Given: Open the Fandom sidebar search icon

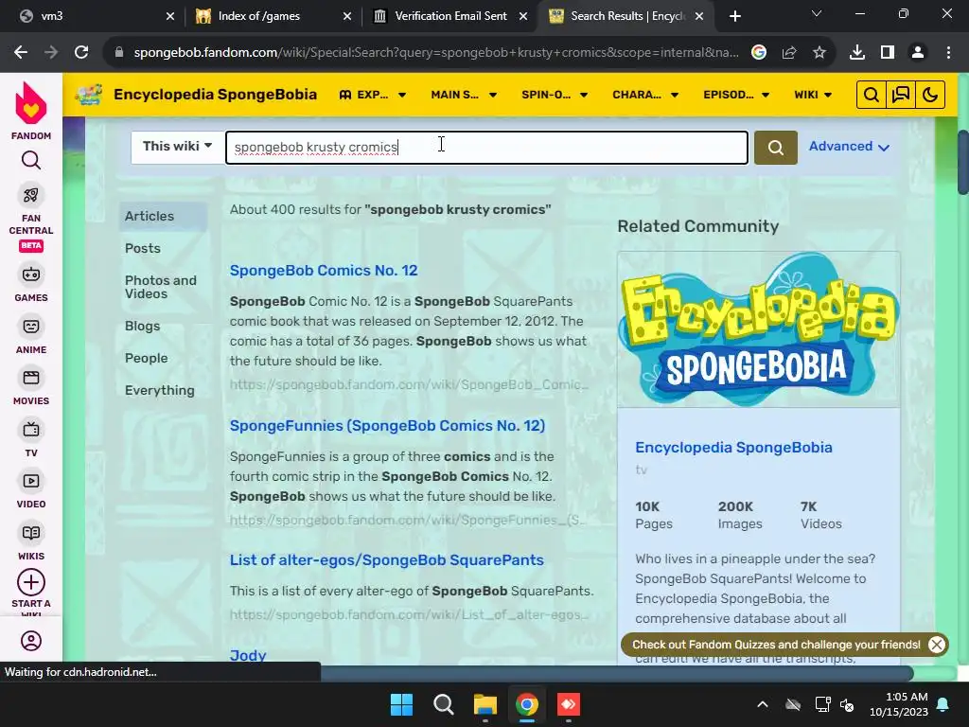Looking at the screenshot, I should [31, 161].
